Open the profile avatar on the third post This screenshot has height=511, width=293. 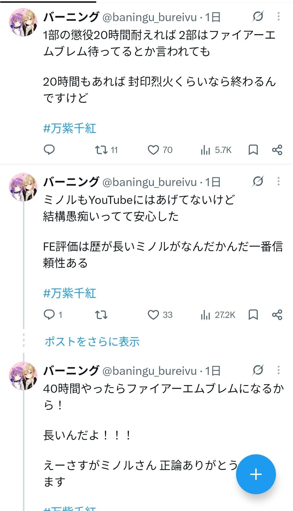point(23,376)
